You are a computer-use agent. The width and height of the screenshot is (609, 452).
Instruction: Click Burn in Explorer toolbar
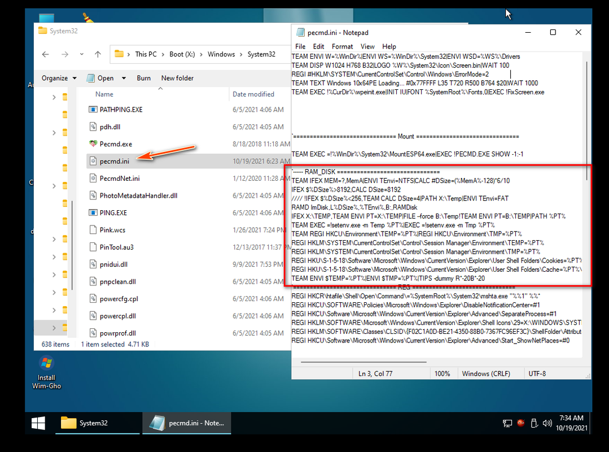pyautogui.click(x=144, y=78)
